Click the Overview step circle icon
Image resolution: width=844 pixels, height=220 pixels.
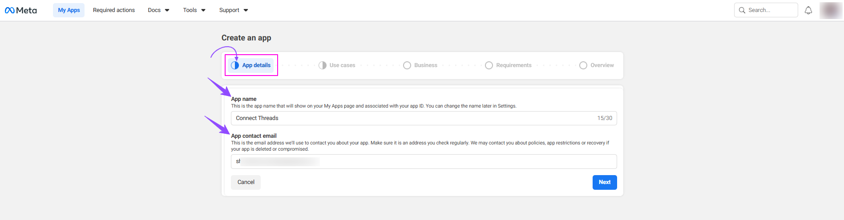(x=583, y=65)
